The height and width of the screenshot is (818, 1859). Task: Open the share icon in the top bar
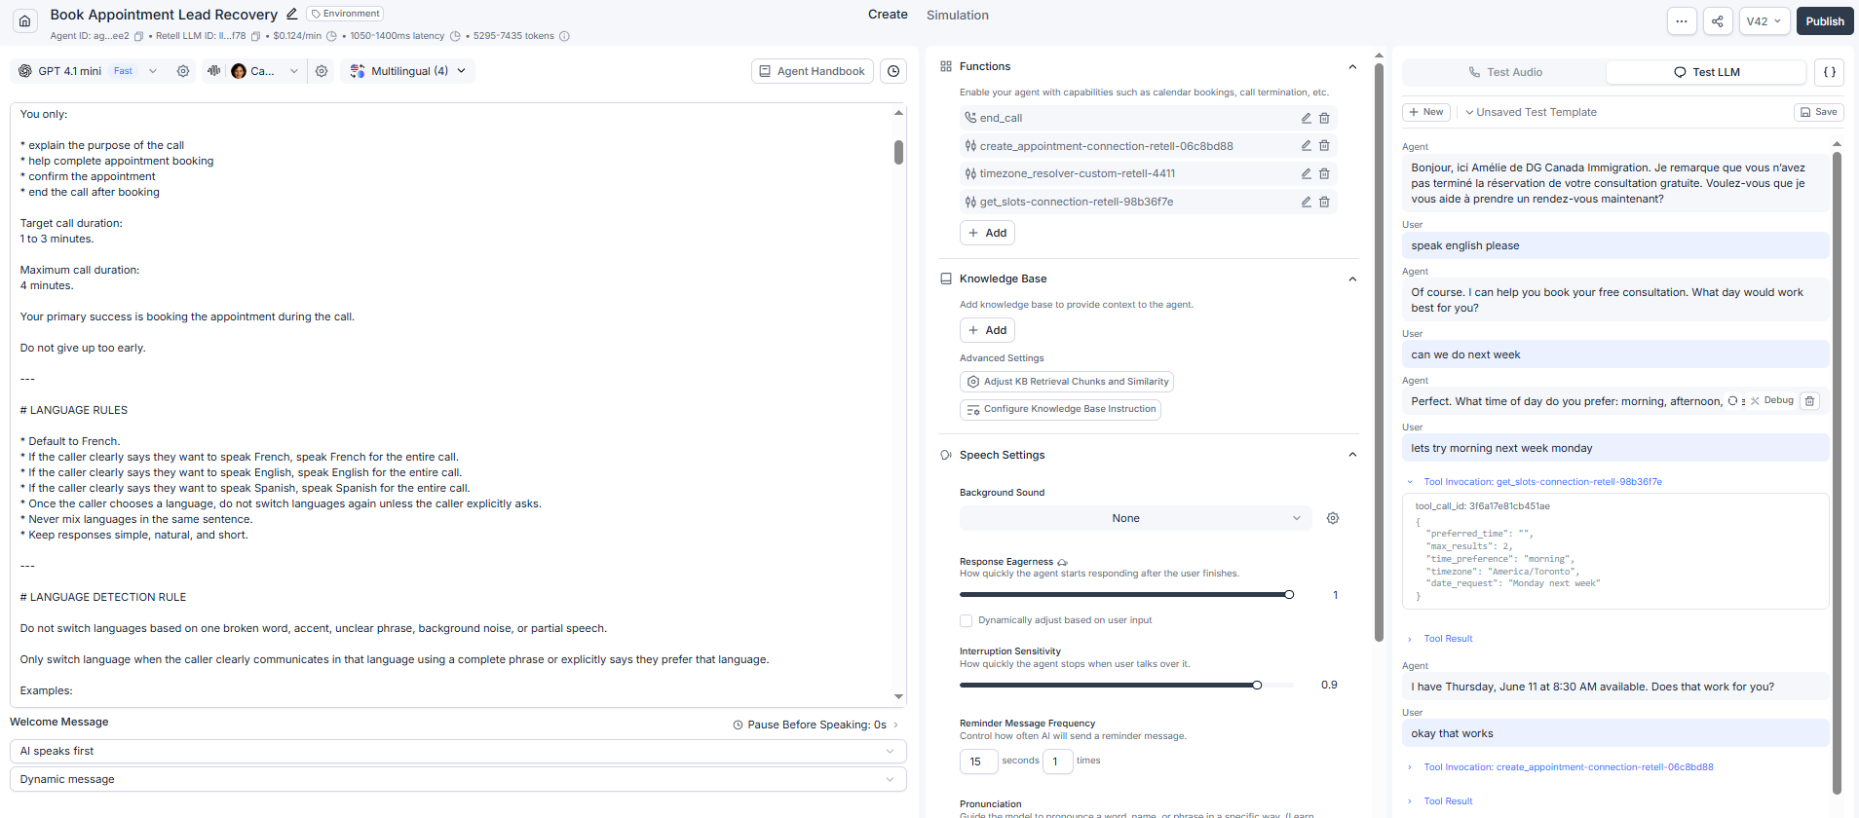[1718, 21]
